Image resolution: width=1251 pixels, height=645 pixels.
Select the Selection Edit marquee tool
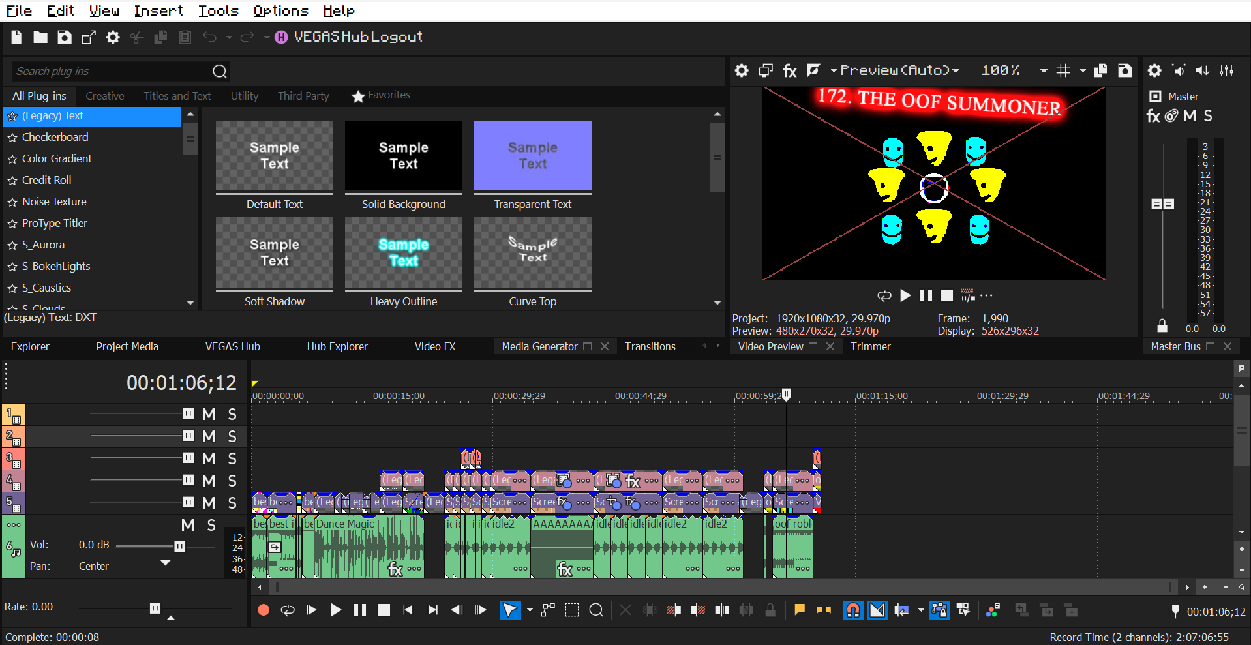(572, 610)
